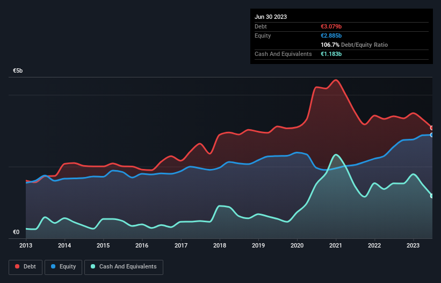Click the Jun 30 2023 tooltip date
The image size is (441, 283).
271,17
